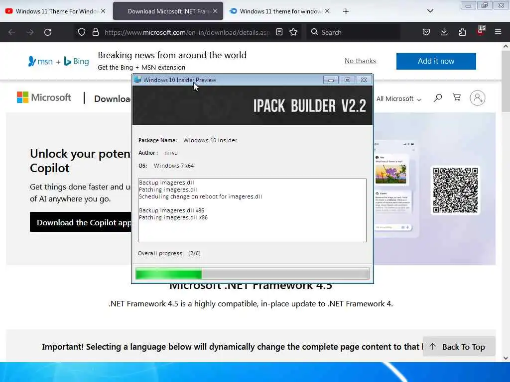The width and height of the screenshot is (510, 382).
Task: List all tabs dropdown arrow
Action: 430,11
